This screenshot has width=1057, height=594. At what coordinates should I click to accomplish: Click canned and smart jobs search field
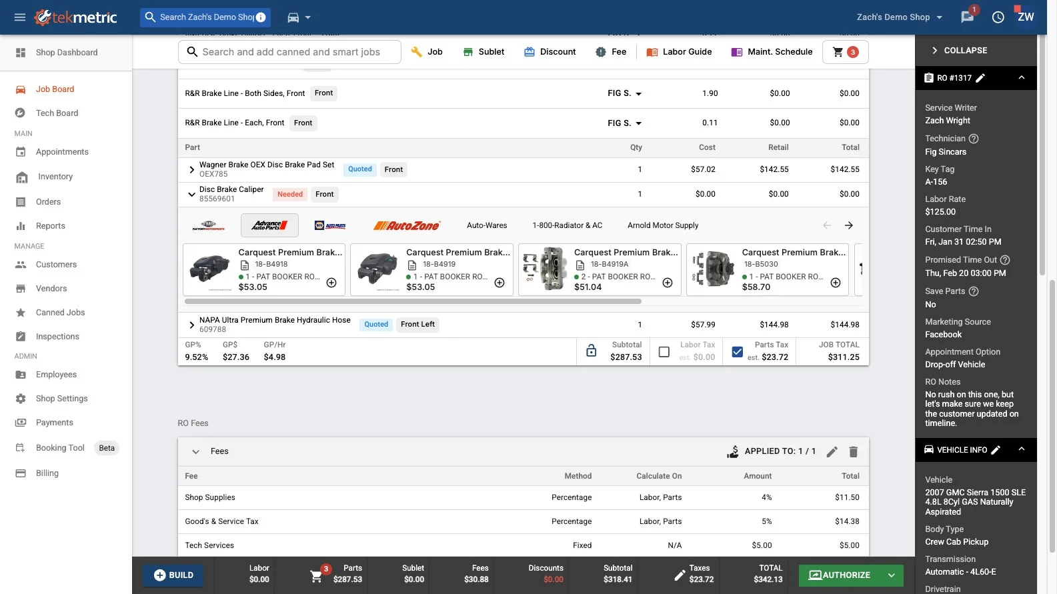(289, 52)
